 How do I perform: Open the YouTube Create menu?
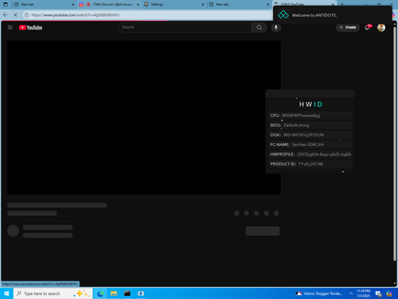click(348, 27)
